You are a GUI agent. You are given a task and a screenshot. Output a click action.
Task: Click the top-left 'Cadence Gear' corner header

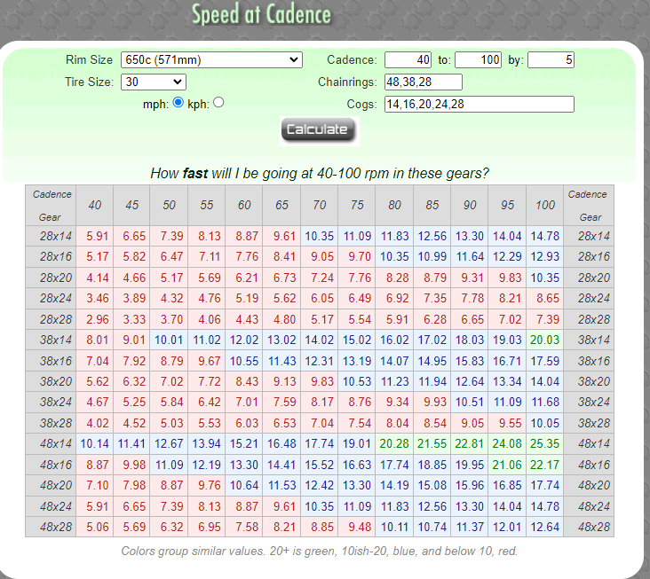point(51,206)
